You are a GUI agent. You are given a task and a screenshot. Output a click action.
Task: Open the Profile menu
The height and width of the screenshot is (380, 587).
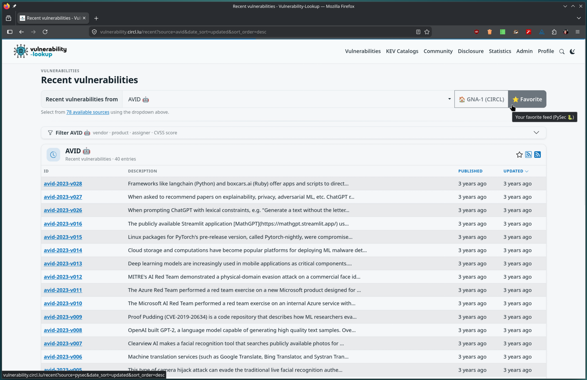tap(546, 51)
